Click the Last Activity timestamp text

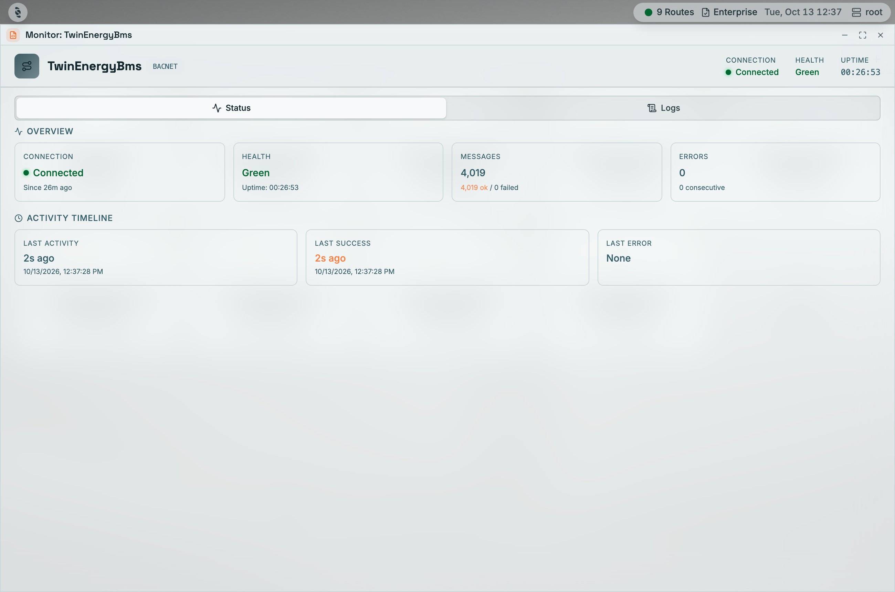coord(63,272)
